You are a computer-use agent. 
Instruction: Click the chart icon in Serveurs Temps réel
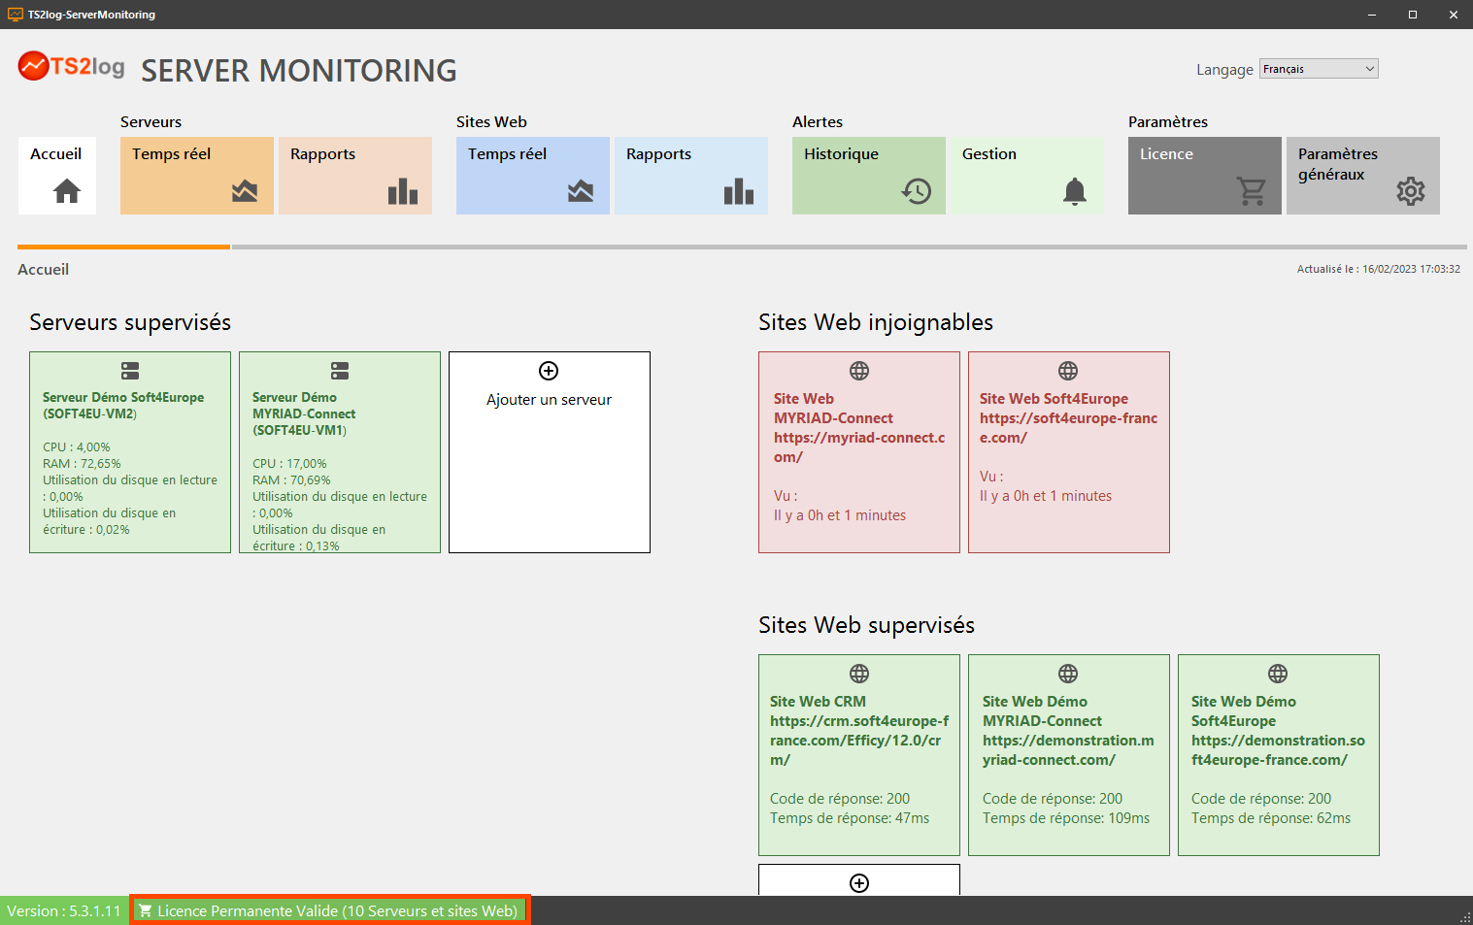pyautogui.click(x=245, y=191)
